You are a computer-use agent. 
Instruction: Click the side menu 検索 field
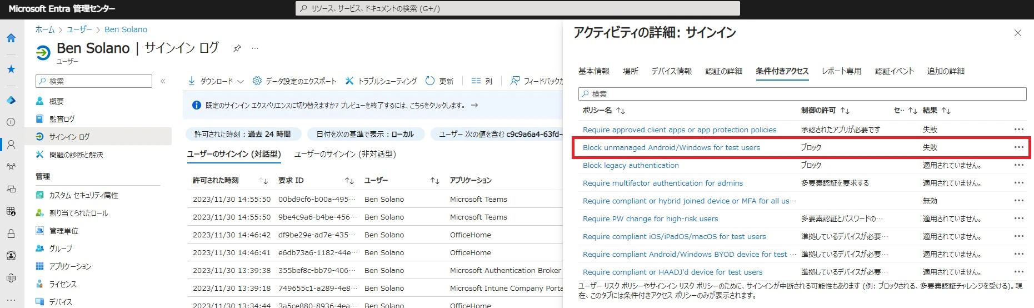click(94, 81)
